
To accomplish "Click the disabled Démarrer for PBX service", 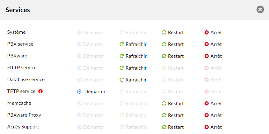I will (x=90, y=44).
